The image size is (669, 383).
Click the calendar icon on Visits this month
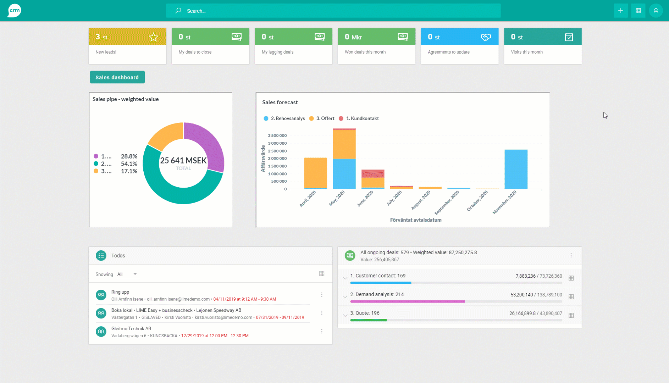tap(569, 37)
